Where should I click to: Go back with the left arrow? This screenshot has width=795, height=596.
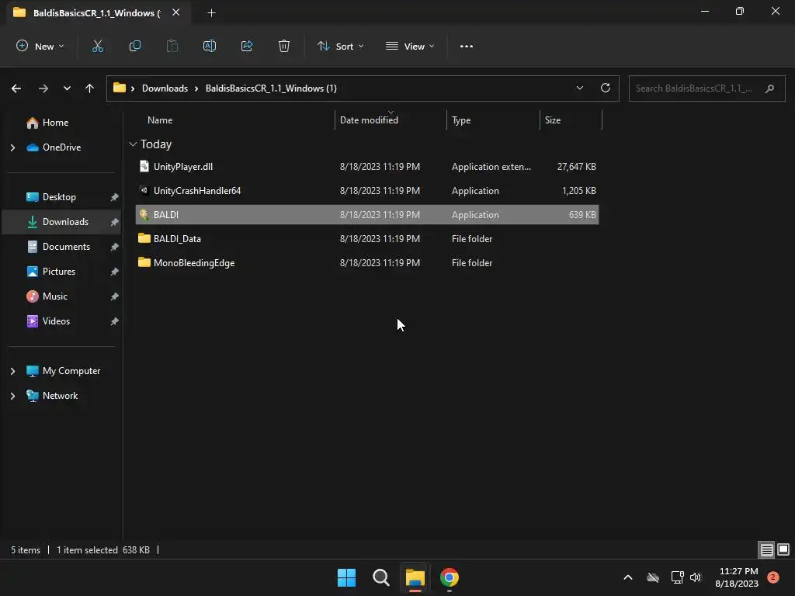pos(16,88)
